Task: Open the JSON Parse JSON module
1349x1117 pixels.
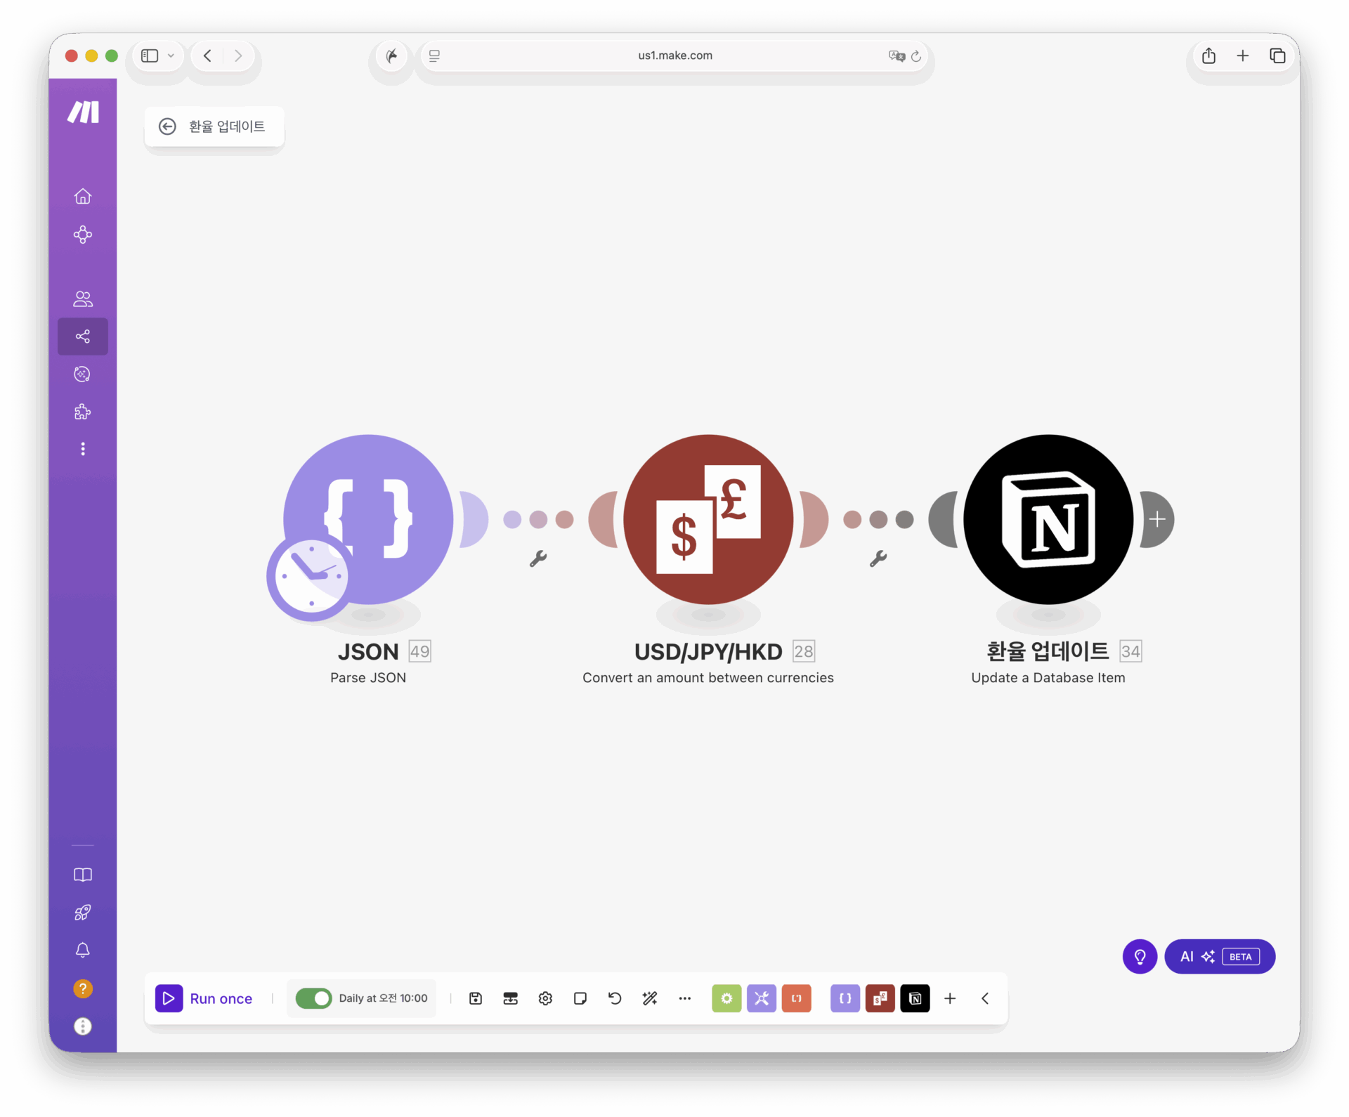Action: tap(368, 519)
